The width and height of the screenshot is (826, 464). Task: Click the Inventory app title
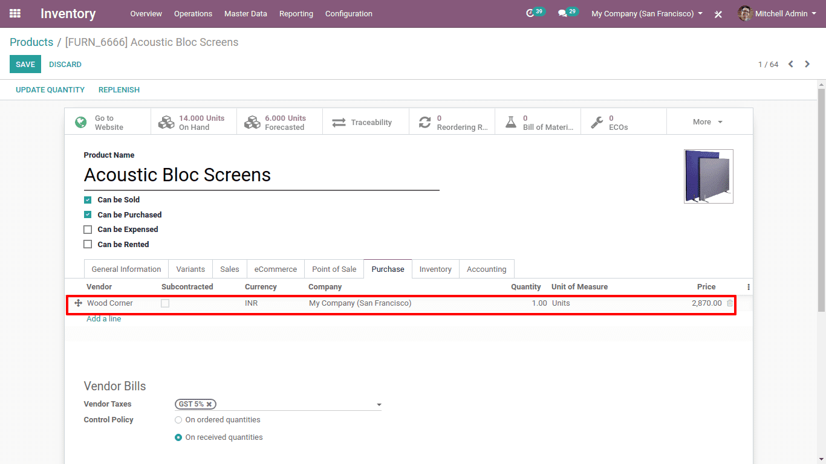click(68, 13)
